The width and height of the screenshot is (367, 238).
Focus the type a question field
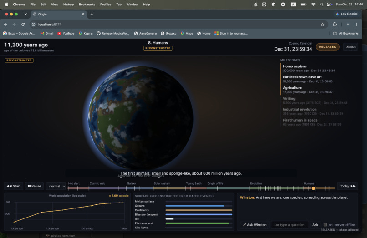point(290,225)
